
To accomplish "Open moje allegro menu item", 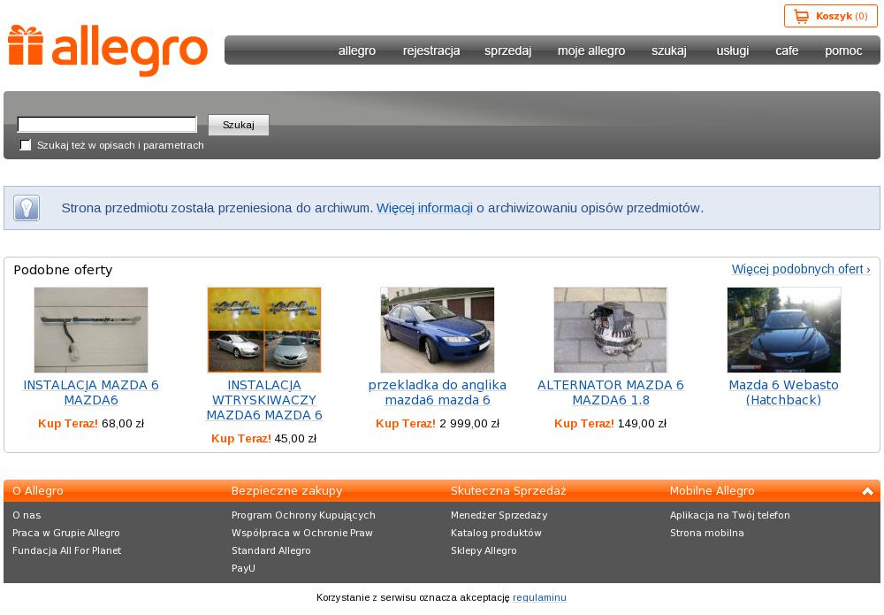I will click(x=591, y=50).
